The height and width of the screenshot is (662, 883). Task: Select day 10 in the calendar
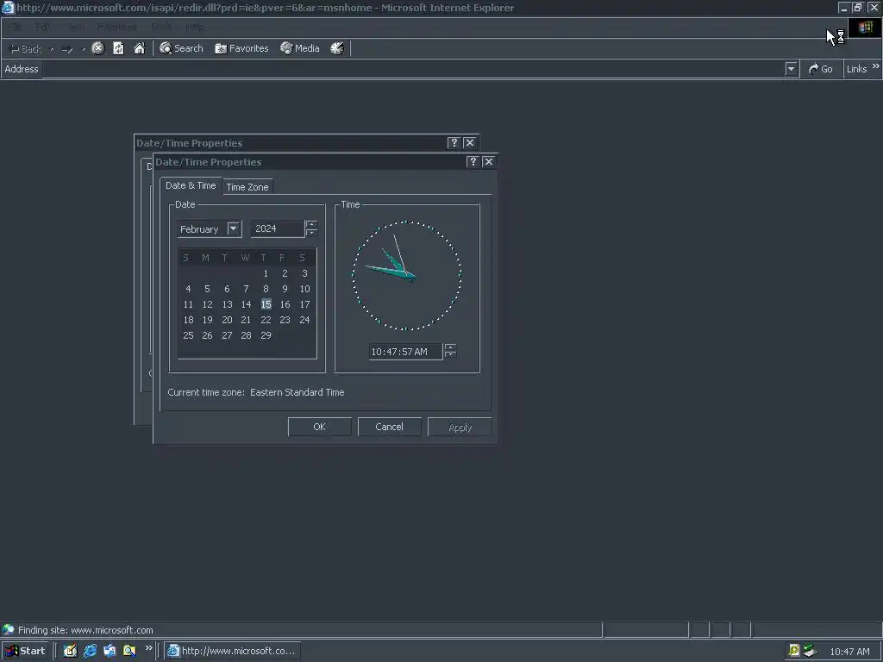point(304,289)
